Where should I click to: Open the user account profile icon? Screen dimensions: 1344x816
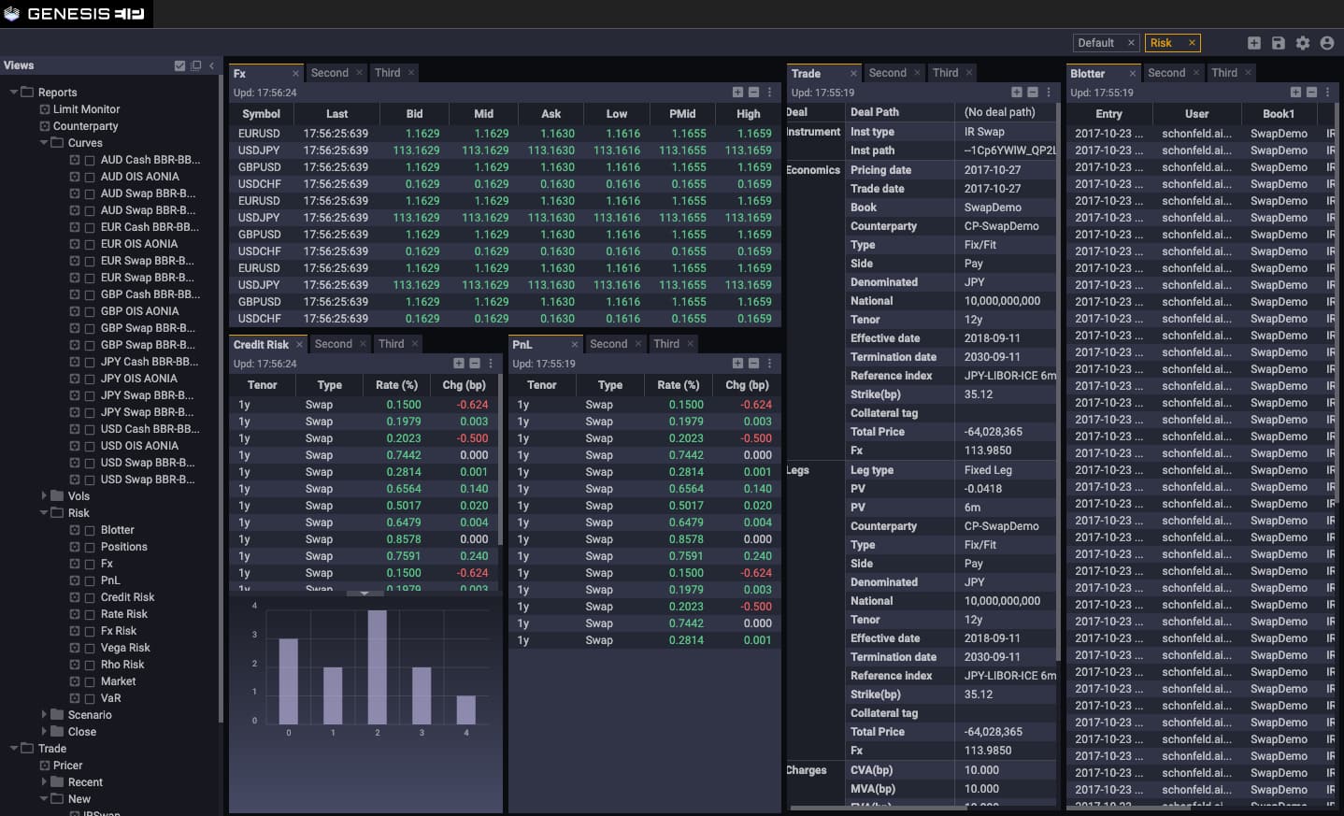coord(1327,43)
